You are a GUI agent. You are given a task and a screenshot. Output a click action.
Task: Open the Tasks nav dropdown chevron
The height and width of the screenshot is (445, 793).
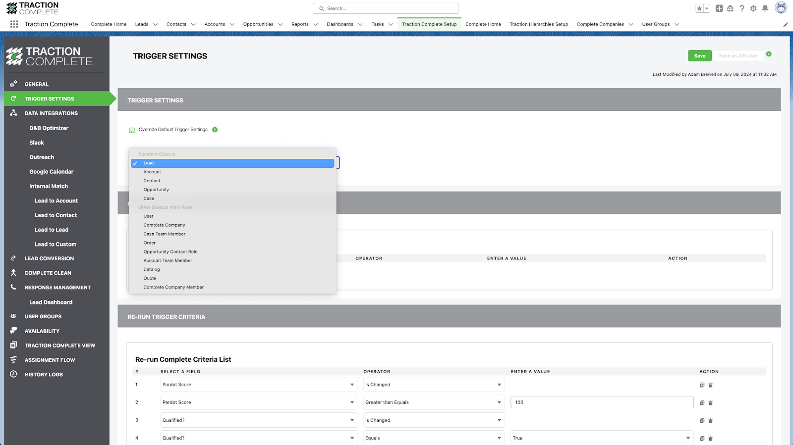(x=391, y=24)
